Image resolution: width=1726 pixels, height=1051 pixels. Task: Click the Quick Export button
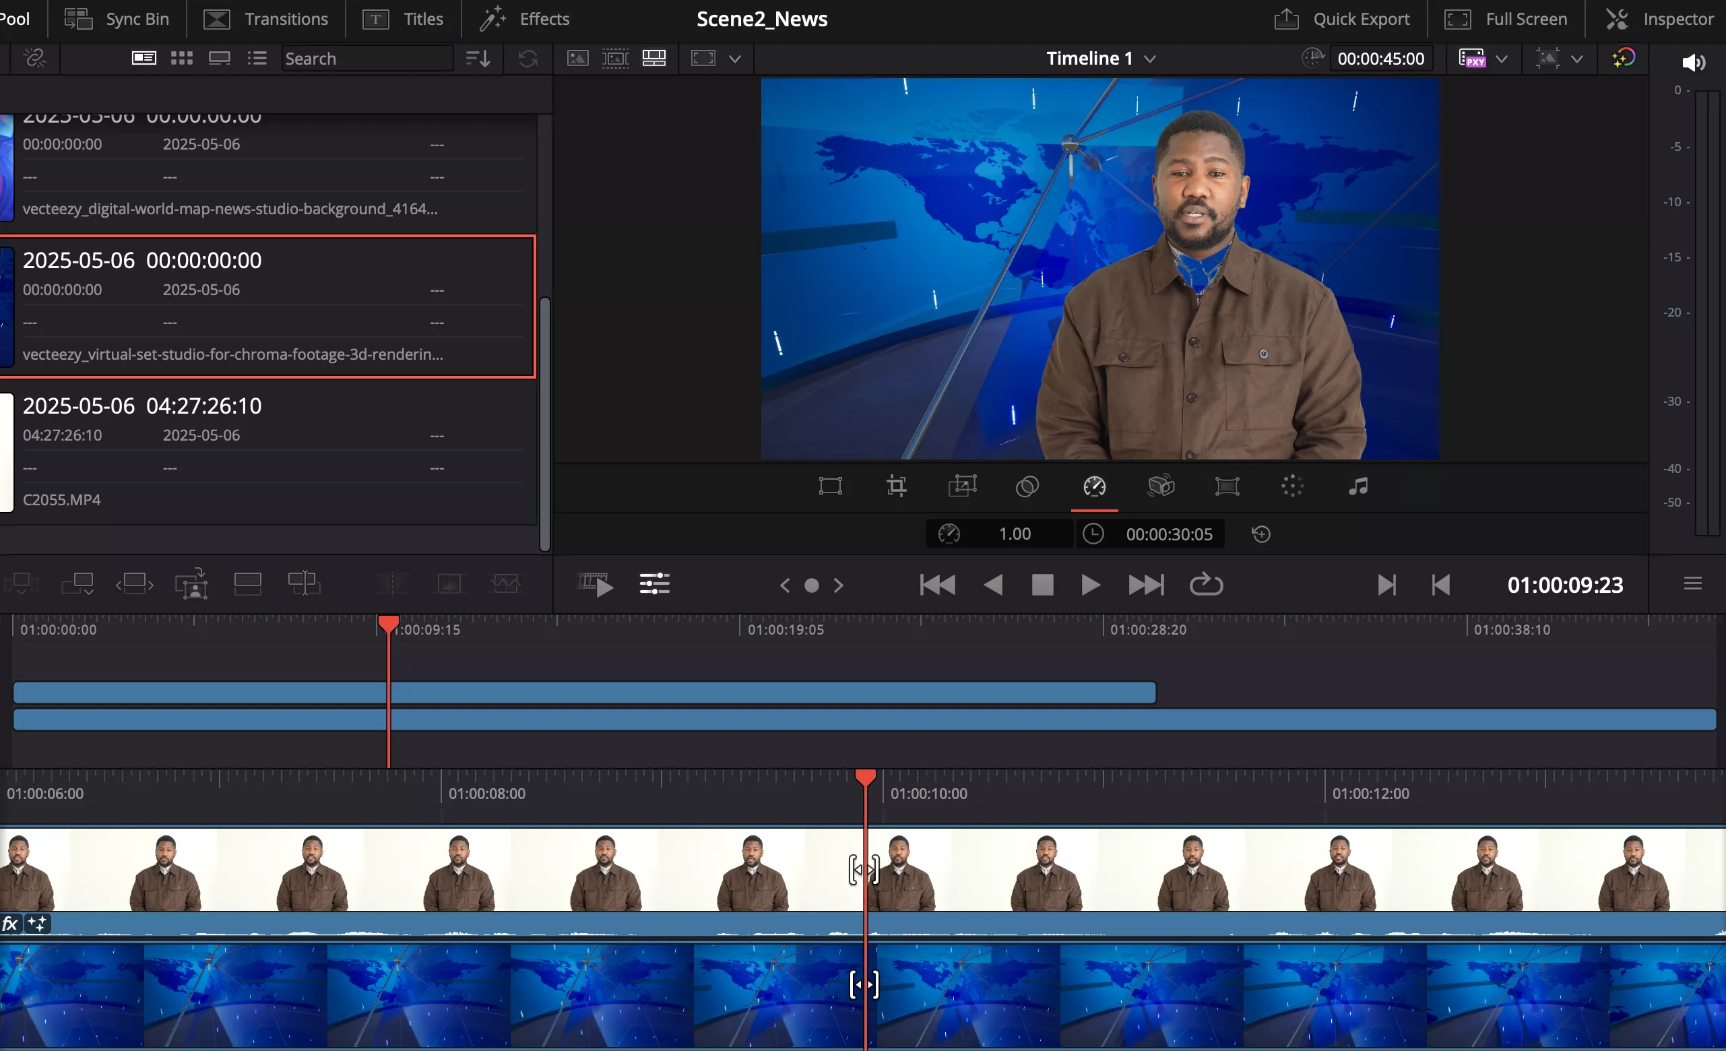[x=1343, y=19]
